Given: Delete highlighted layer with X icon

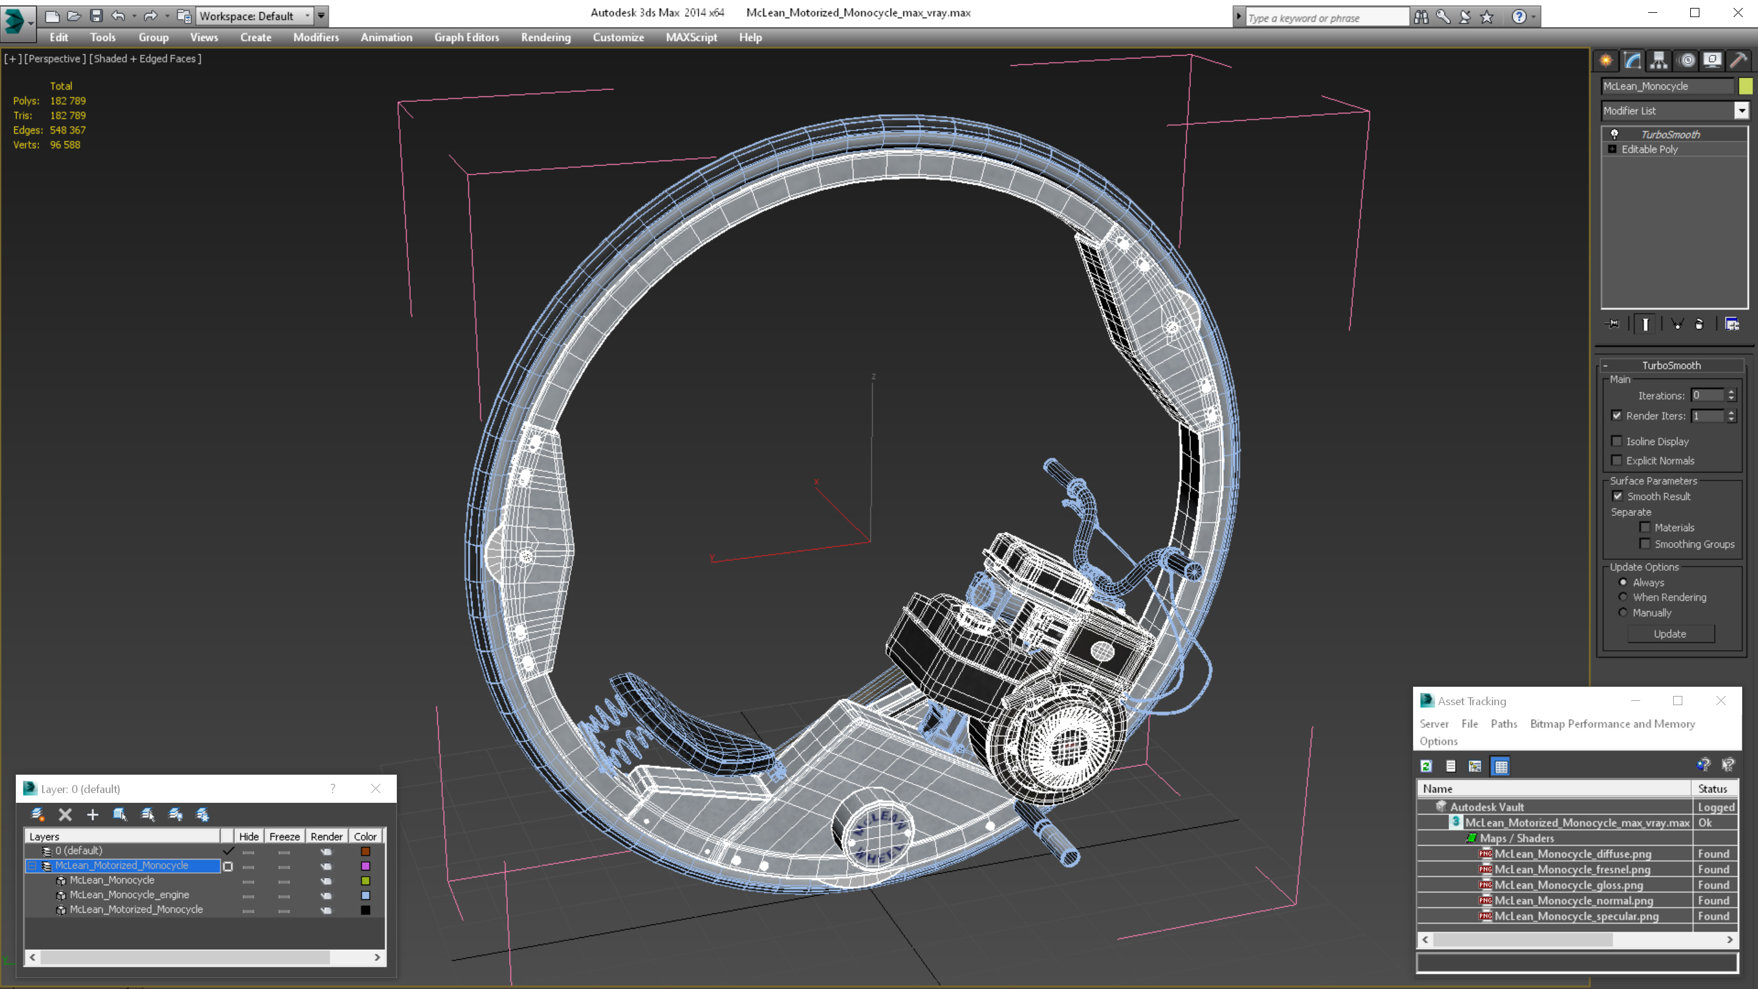Looking at the screenshot, I should [65, 814].
